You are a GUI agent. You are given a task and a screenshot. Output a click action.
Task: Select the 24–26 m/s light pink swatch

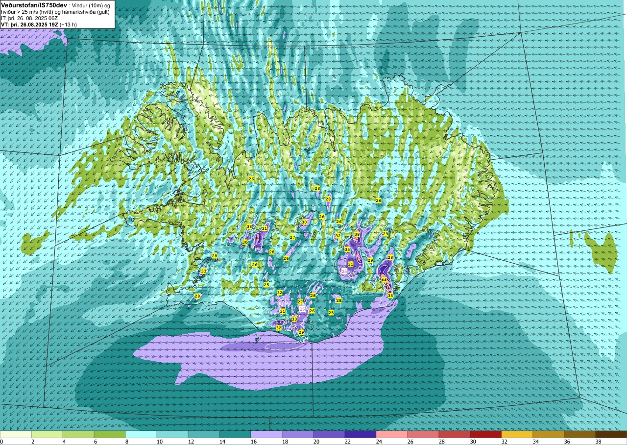pos(392,434)
